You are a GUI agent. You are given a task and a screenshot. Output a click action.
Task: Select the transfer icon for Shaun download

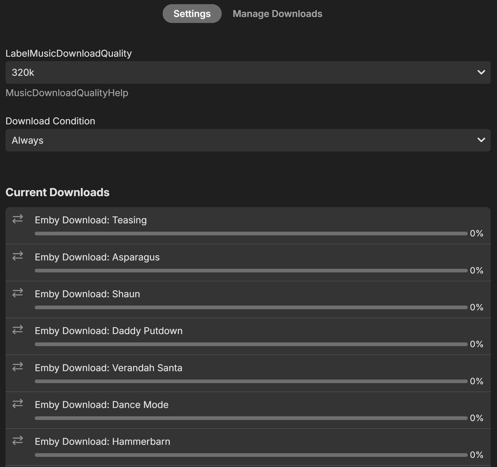pos(18,293)
